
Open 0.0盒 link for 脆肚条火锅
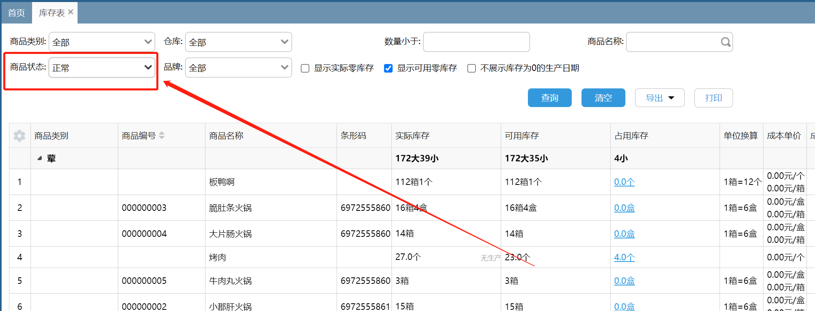click(x=624, y=208)
